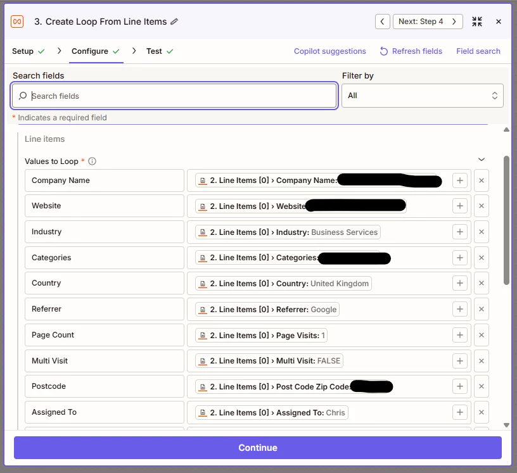
Task: Add value to Industry row
Action: 460,232
